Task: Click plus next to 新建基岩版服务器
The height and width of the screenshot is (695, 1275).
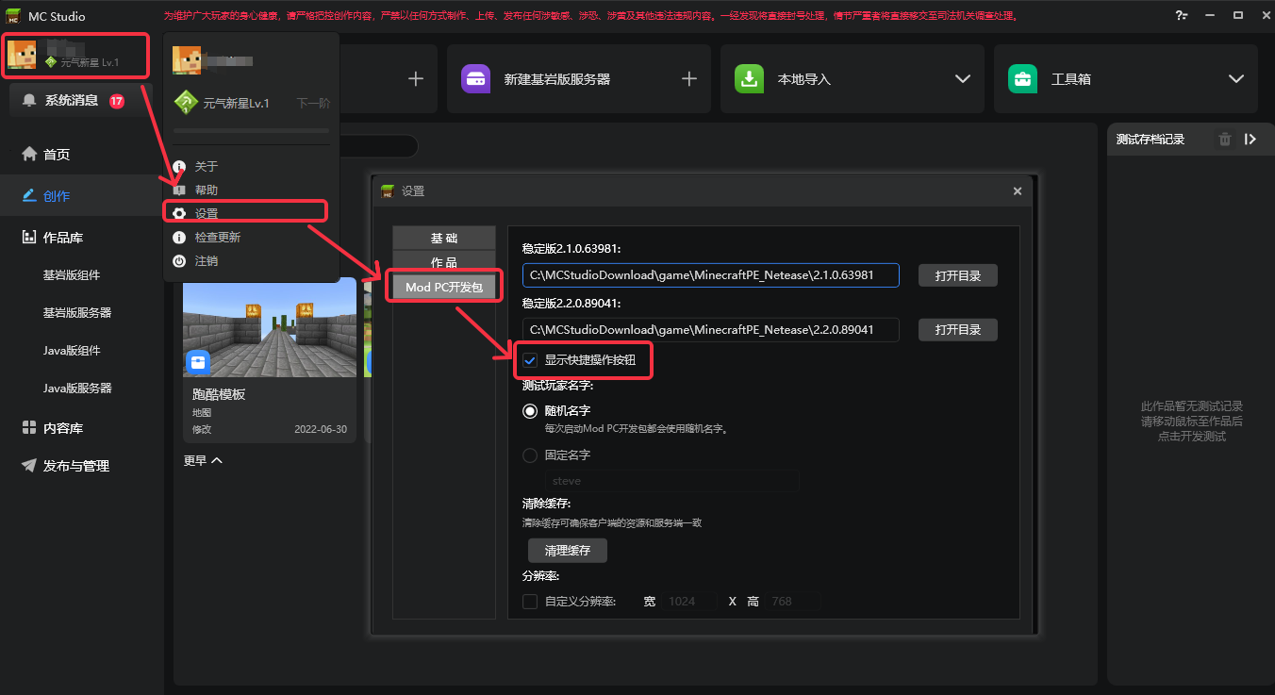Action: (689, 79)
